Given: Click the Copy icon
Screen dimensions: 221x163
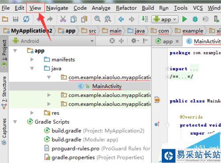Looking at the screenshot, I should pos(74,19).
